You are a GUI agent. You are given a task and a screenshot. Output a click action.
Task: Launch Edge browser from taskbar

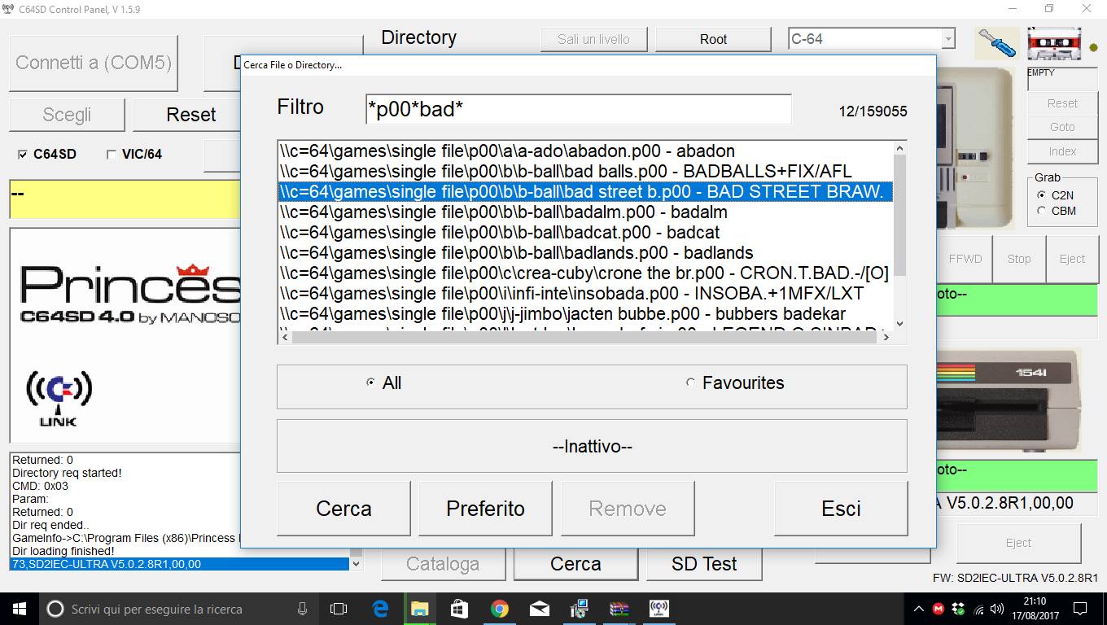(380, 608)
